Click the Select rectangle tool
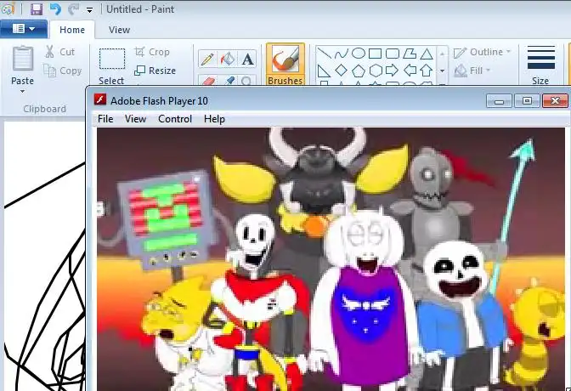This screenshot has width=571, height=391. click(112, 59)
